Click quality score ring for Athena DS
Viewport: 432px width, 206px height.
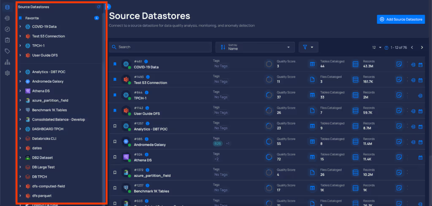pyautogui.click(x=269, y=157)
